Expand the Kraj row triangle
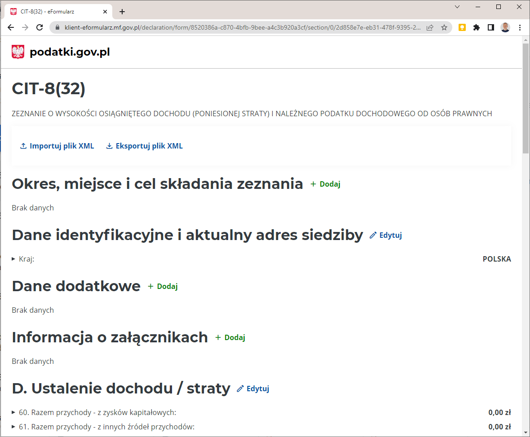 (x=13, y=259)
